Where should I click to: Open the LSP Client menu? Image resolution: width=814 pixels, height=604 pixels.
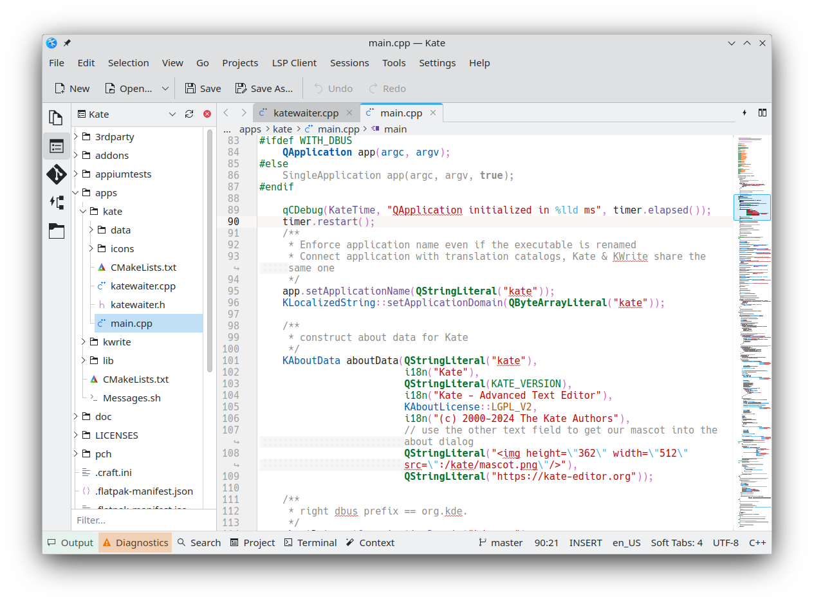(x=294, y=62)
